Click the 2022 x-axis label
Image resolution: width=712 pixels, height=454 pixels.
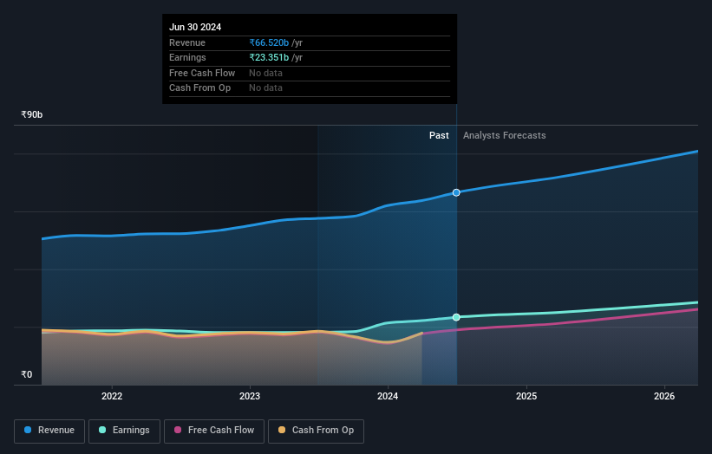(112, 396)
